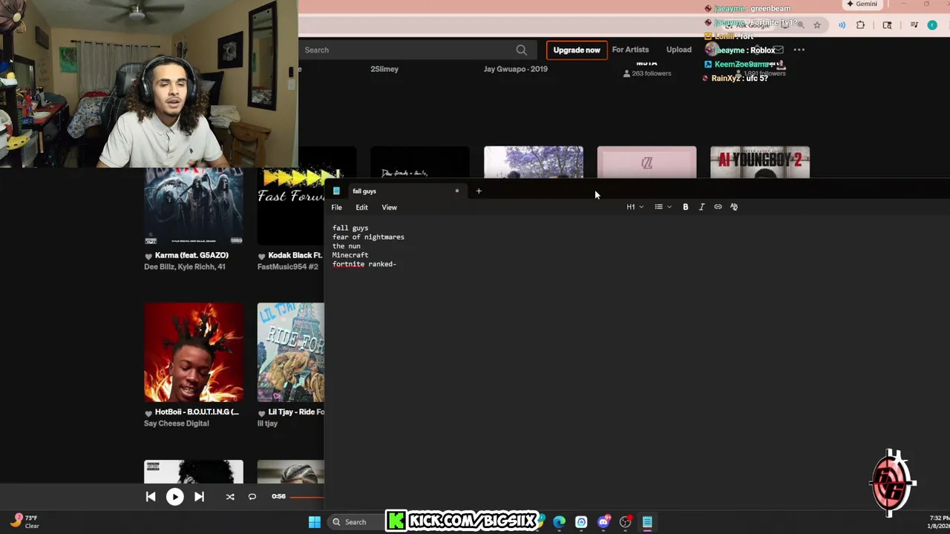Open the Lil Tjay Ride For cover art
Image resolution: width=950 pixels, height=534 pixels.
291,352
